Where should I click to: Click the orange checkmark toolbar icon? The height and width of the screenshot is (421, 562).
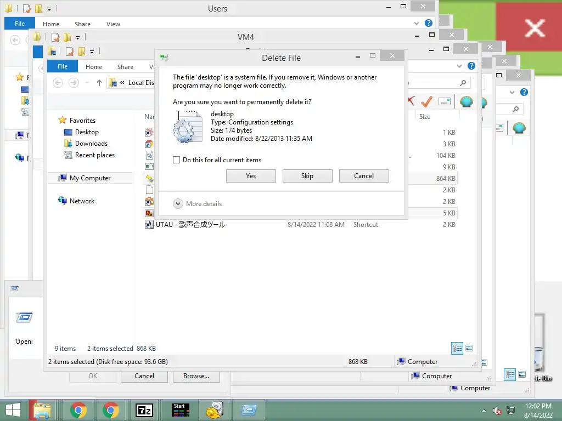426,101
